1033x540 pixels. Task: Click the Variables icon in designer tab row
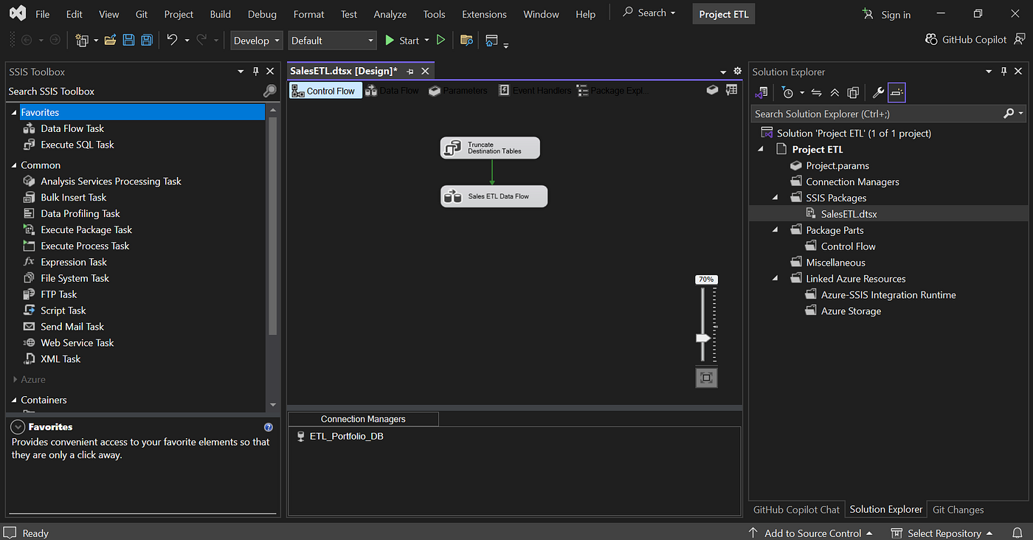click(x=712, y=90)
